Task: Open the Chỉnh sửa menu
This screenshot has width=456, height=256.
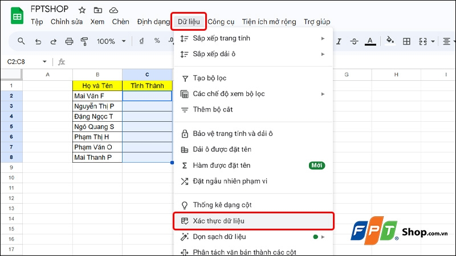Action: [67, 22]
